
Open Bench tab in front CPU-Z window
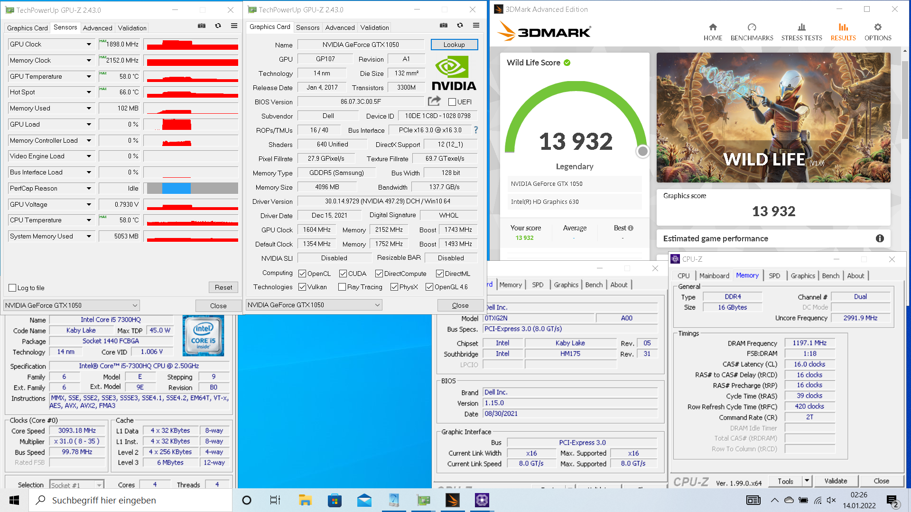830,275
